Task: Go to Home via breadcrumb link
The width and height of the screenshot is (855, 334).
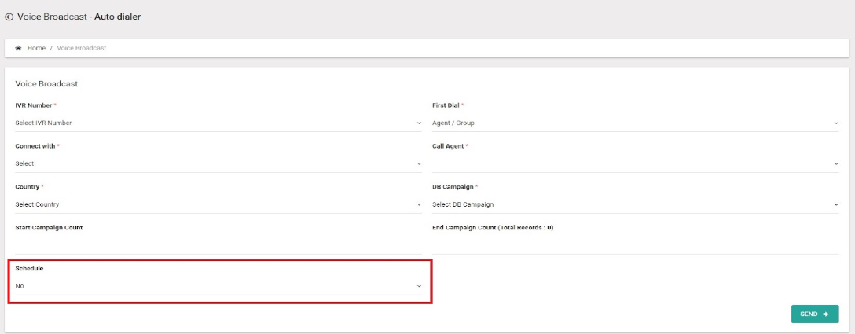Action: 36,48
